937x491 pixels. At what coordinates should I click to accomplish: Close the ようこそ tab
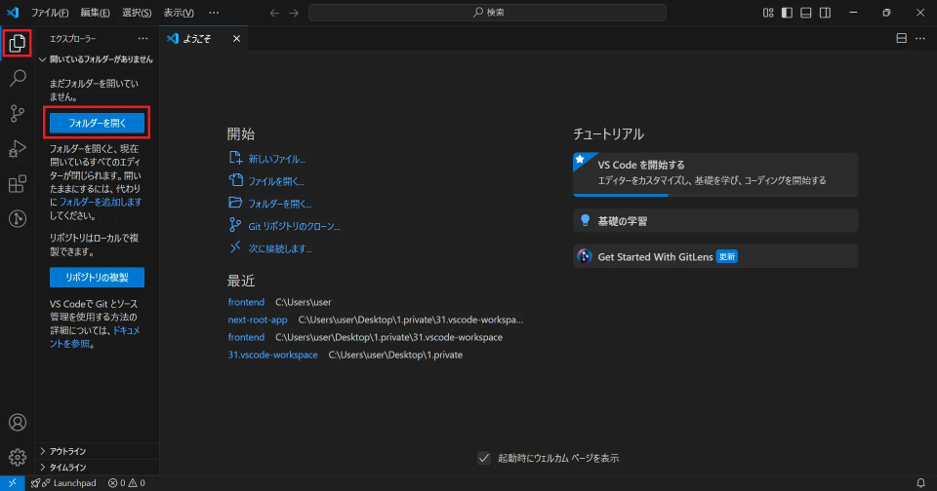point(236,38)
